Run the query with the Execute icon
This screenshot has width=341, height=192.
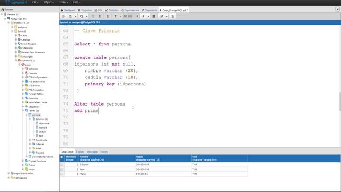[143, 17]
